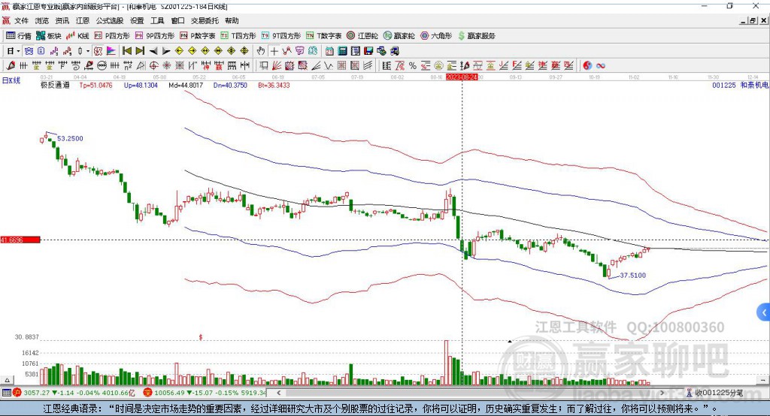Viewport: 770px width, 416px height.
Task: Click the save floppy disk icon
Action: point(368,51)
